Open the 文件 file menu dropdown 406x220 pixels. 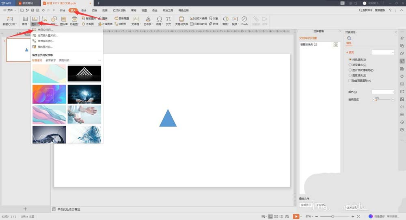coord(10,11)
